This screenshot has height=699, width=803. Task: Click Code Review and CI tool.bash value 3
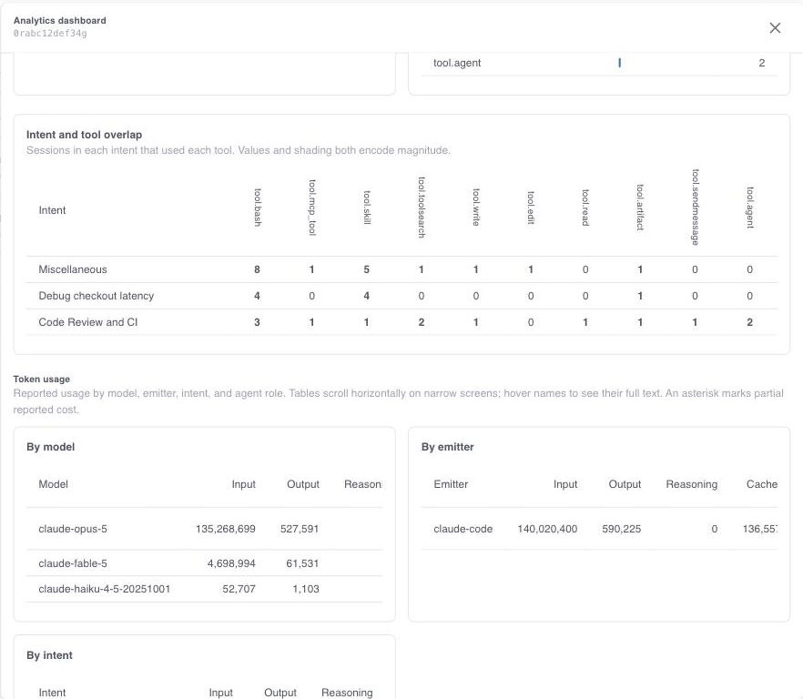[x=257, y=322]
